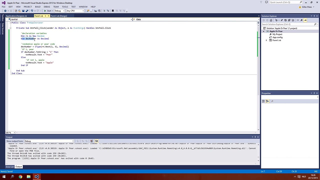Collapse the Apple Or Pear project node
320x180 pixels.
click(x=263, y=31)
